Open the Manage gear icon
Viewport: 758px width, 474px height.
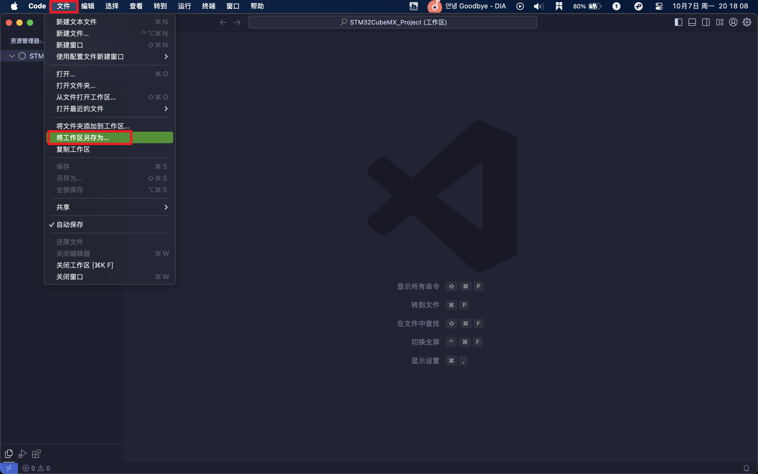(x=747, y=22)
